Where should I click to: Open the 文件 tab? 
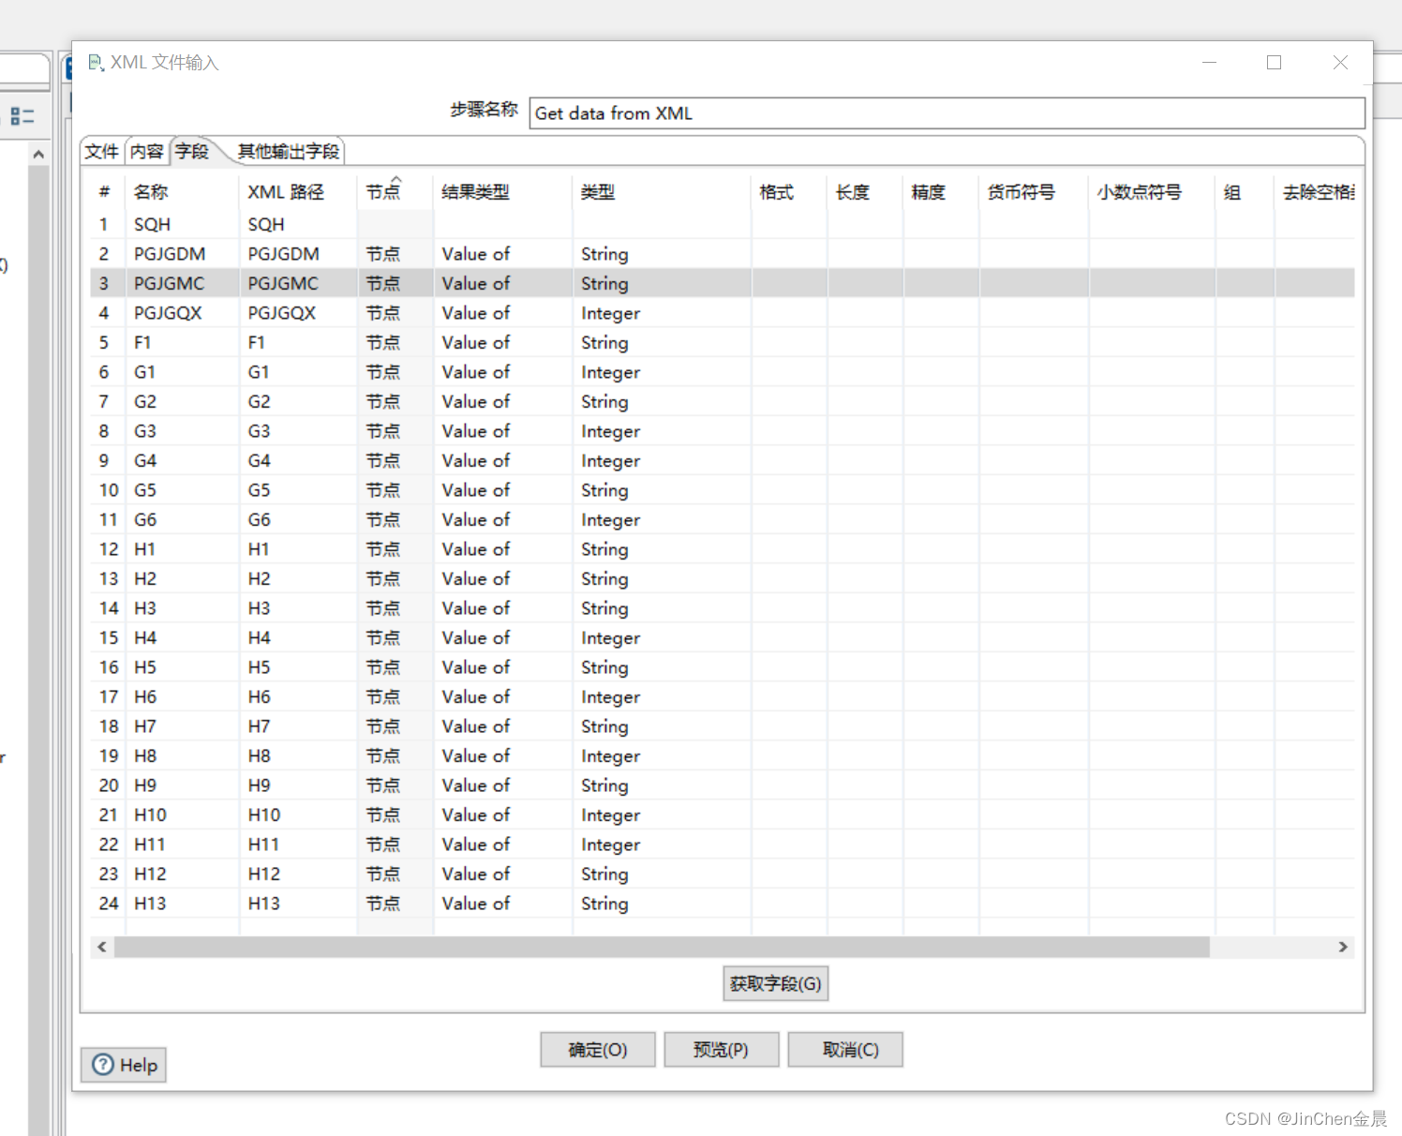[101, 151]
